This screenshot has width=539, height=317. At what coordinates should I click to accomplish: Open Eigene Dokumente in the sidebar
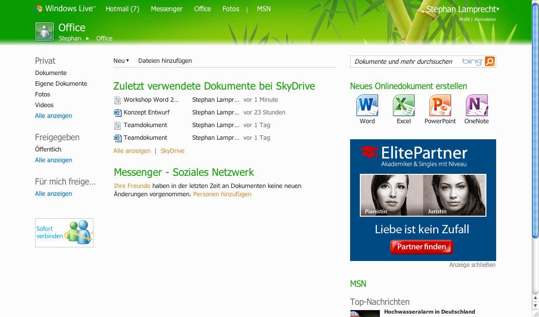[x=61, y=84]
